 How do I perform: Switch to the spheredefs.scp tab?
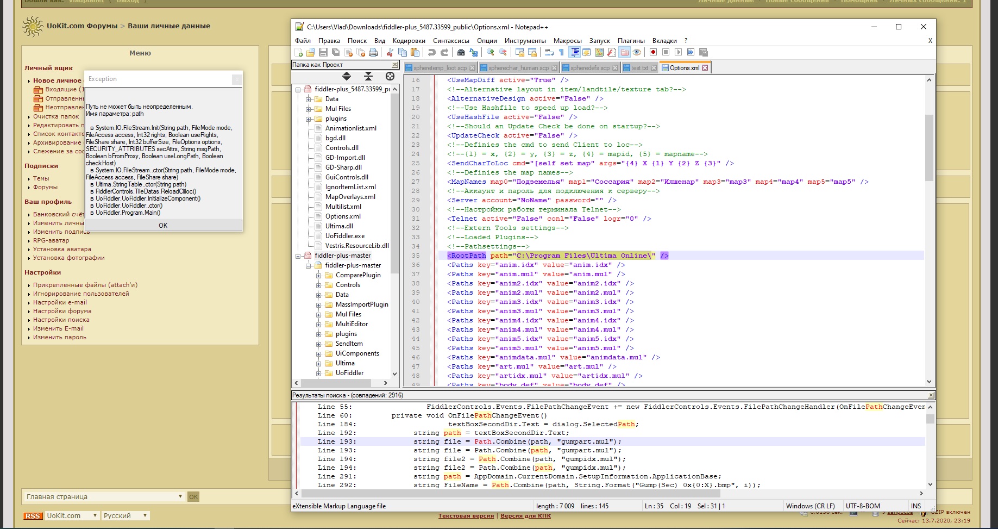tap(589, 68)
